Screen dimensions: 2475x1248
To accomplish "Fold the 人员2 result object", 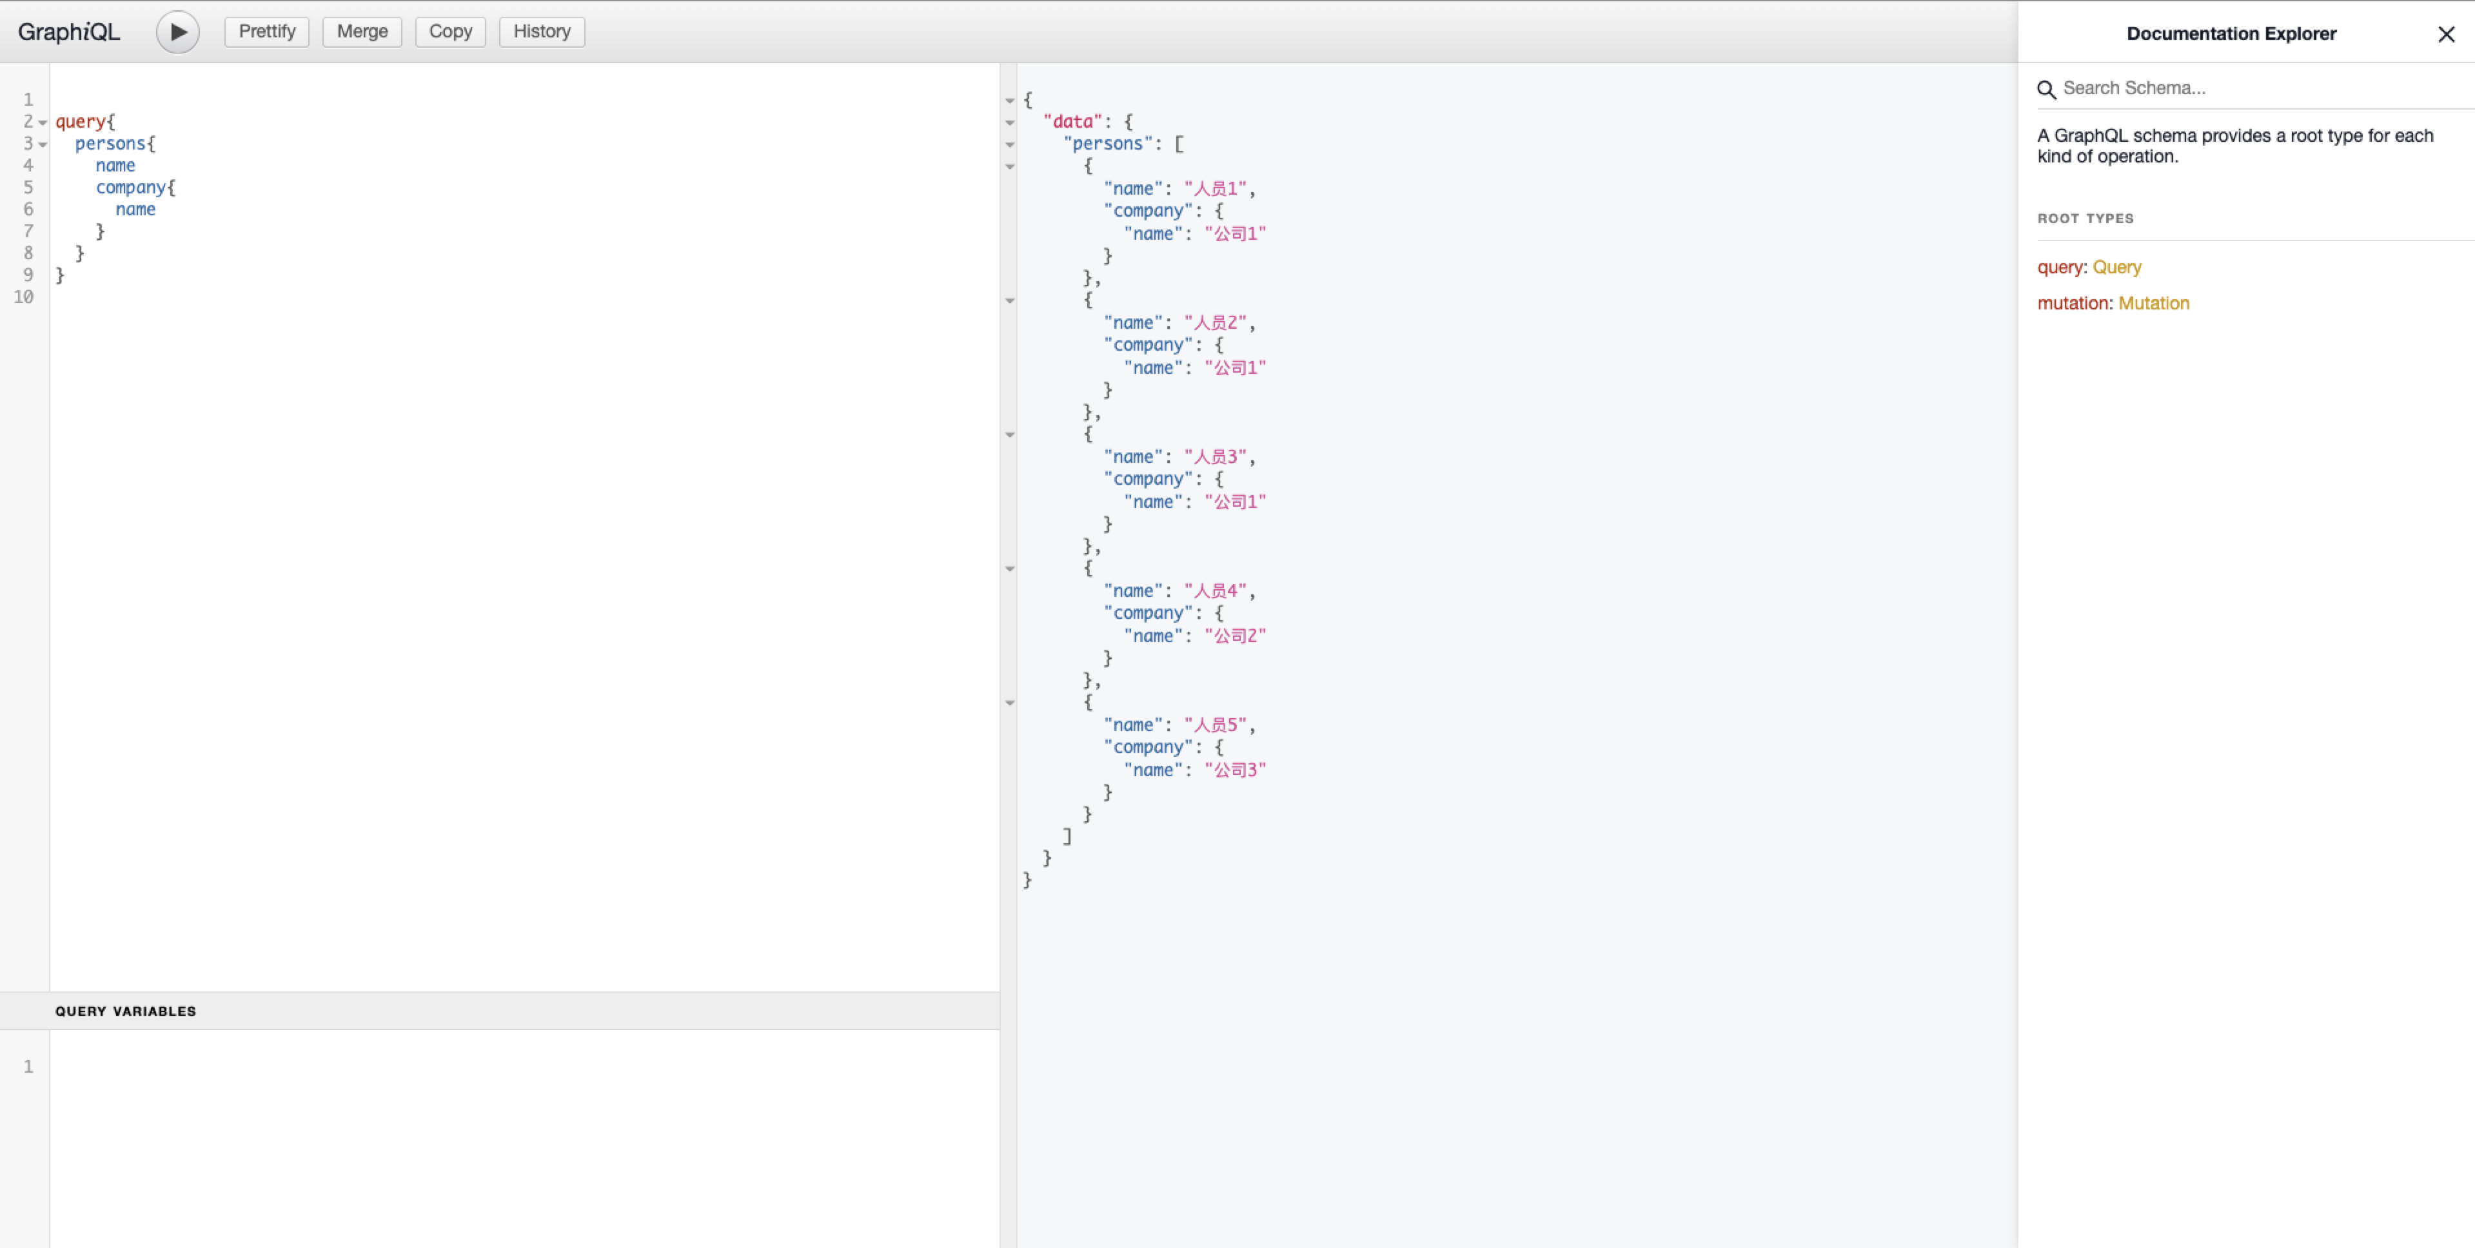I will (x=1010, y=302).
